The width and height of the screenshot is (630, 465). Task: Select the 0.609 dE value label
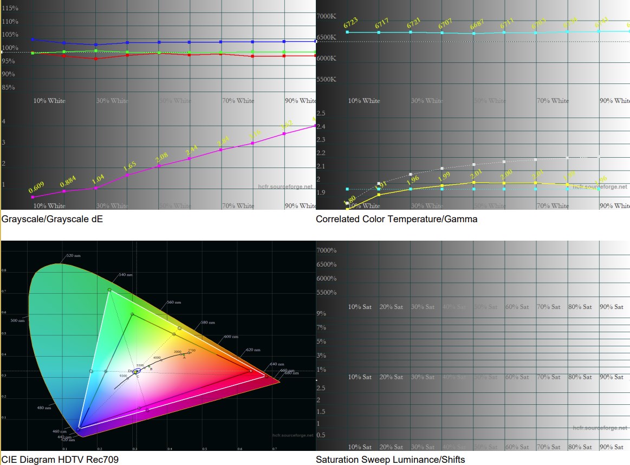[x=36, y=188]
